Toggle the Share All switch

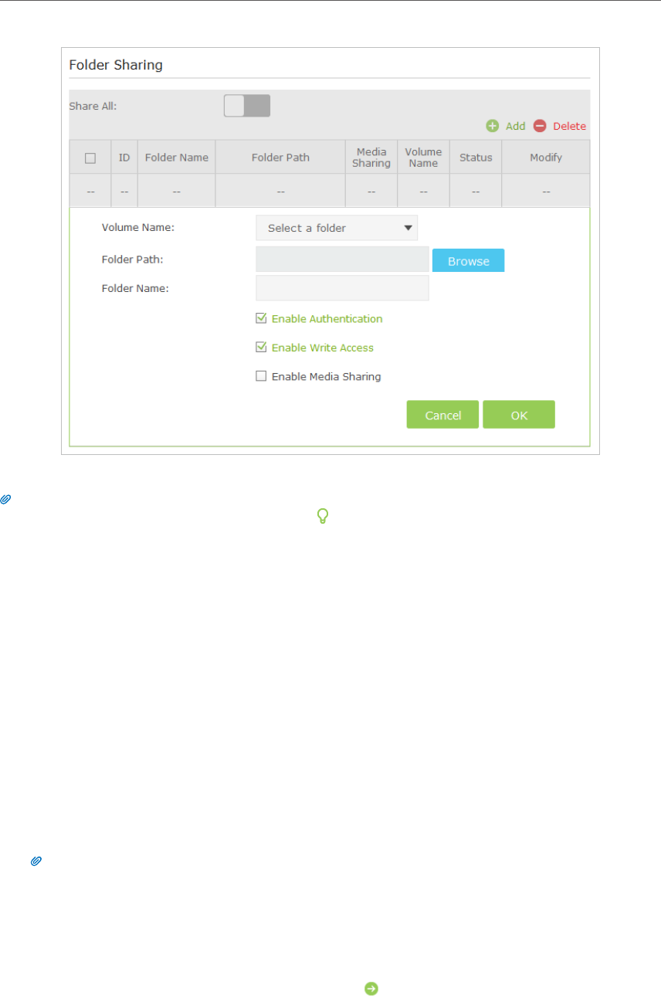point(247,106)
